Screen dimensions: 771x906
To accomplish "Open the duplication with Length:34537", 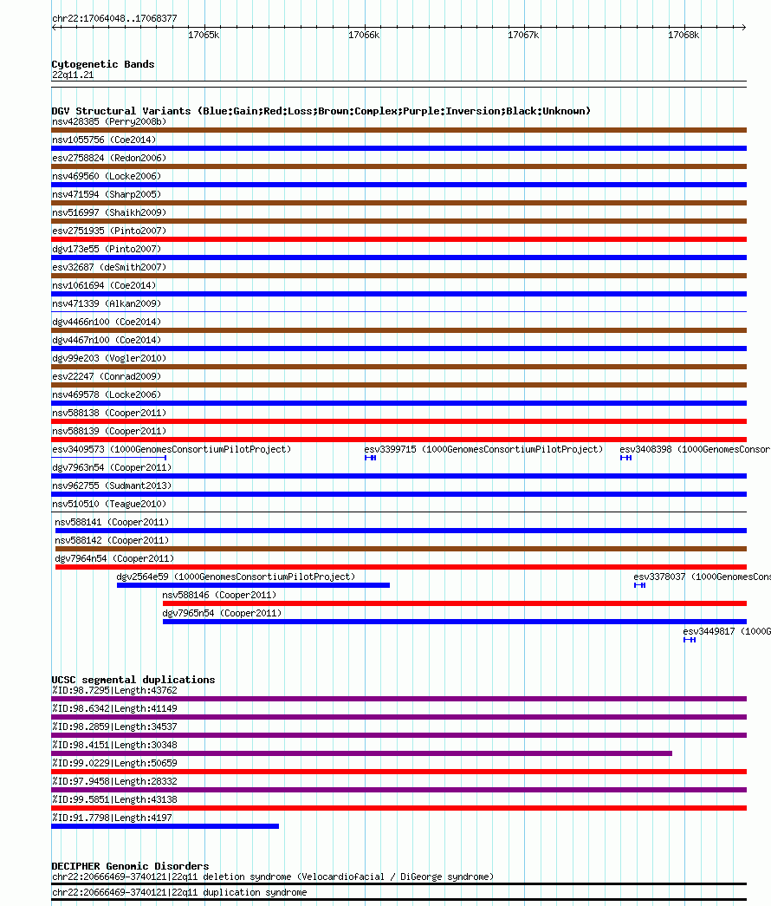I will 399,735.
